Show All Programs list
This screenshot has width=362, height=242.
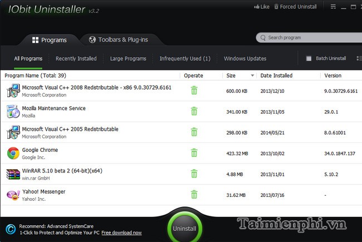tap(28, 58)
